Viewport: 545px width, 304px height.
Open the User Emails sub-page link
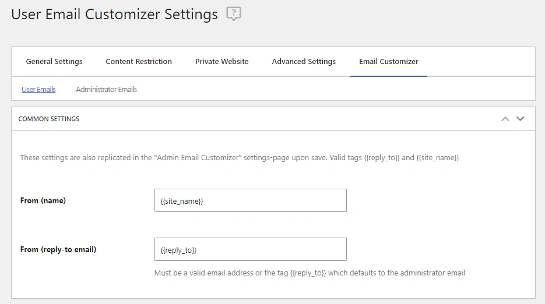coord(38,89)
